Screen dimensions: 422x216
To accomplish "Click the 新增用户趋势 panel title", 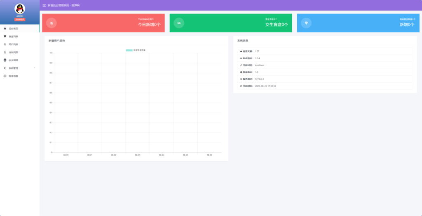I will point(56,41).
